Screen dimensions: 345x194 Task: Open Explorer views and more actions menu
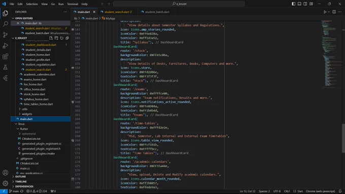65,12
